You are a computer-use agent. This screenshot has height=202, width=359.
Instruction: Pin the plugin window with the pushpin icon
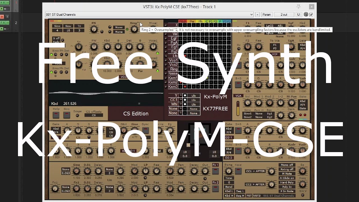298,6
